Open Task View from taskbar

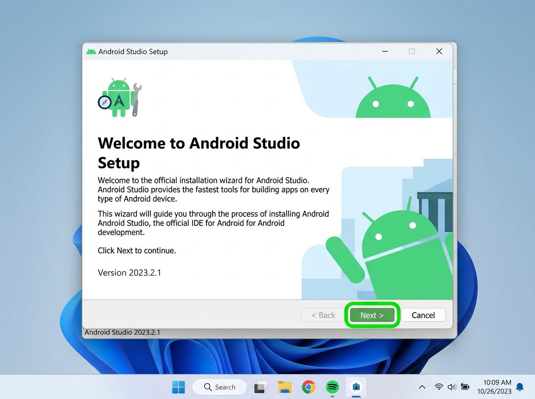pos(261,387)
